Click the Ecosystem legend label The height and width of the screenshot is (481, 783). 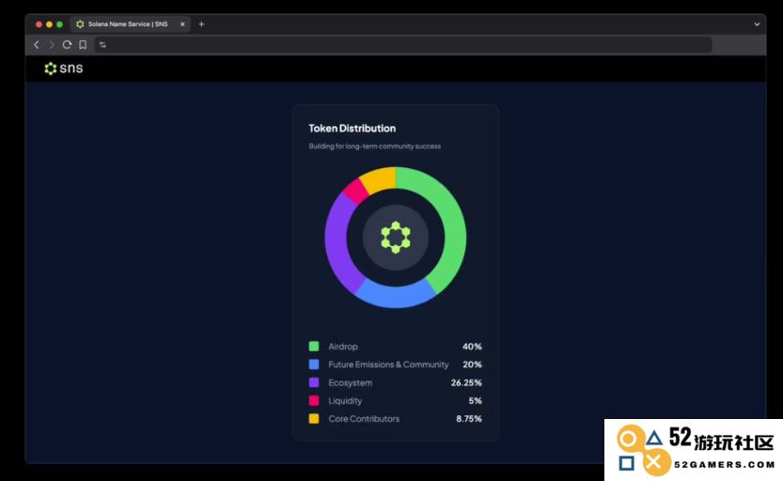350,382
